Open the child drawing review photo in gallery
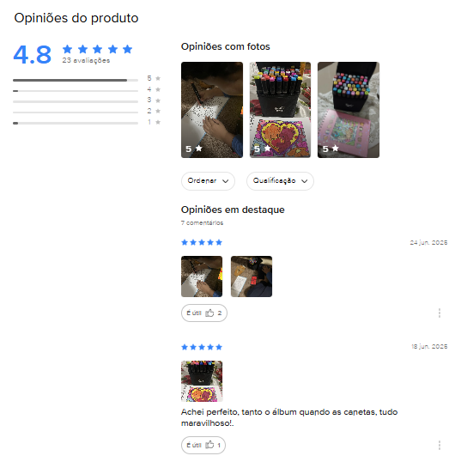This screenshot has width=461, height=462. (x=212, y=110)
